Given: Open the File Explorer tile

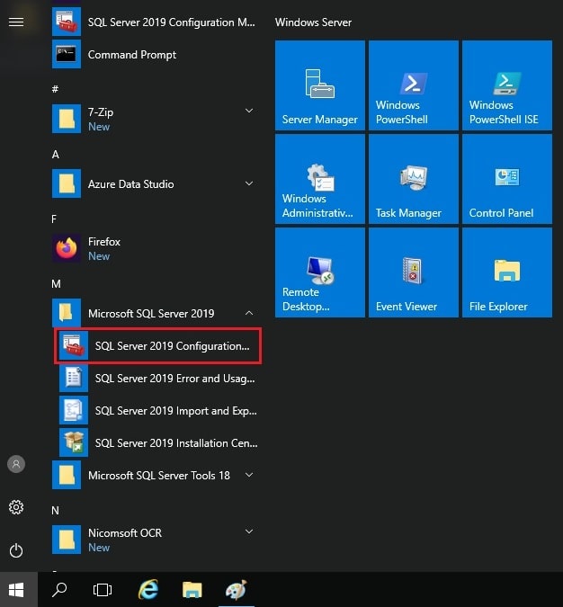Looking at the screenshot, I should [507, 272].
